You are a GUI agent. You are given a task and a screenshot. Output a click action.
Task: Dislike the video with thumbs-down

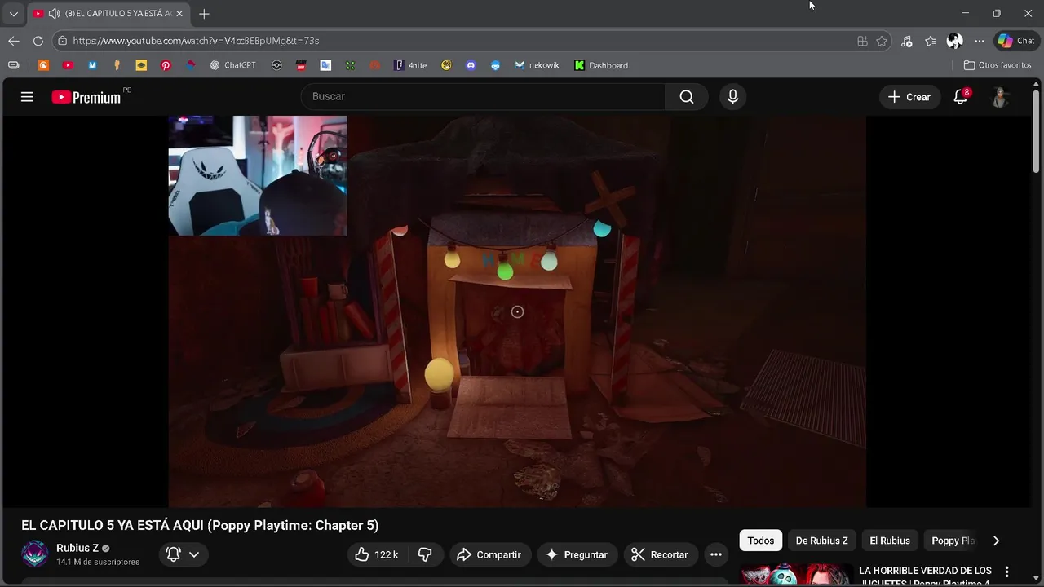[x=425, y=554]
